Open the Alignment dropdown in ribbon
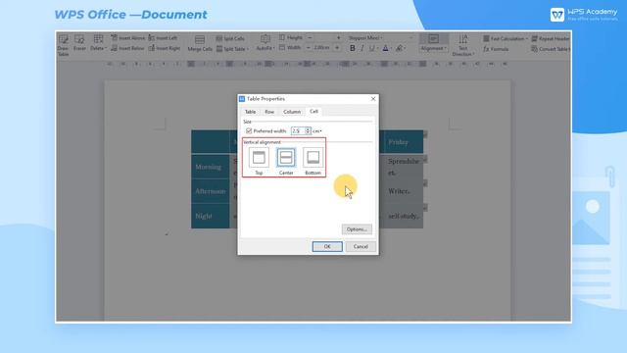Image resolution: width=627 pixels, height=353 pixels. (434, 43)
